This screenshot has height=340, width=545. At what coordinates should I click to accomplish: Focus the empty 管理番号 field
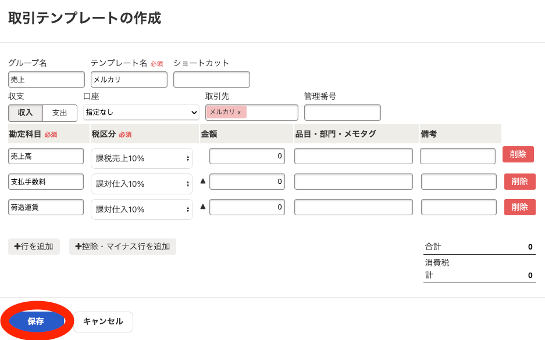tap(342, 113)
